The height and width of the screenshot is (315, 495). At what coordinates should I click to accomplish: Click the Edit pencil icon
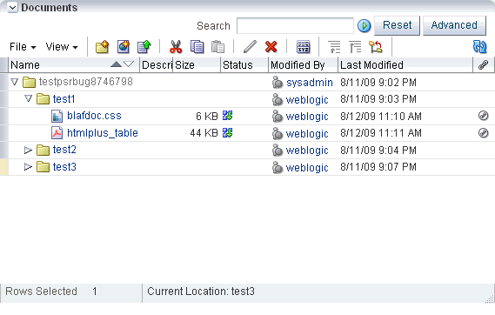250,47
